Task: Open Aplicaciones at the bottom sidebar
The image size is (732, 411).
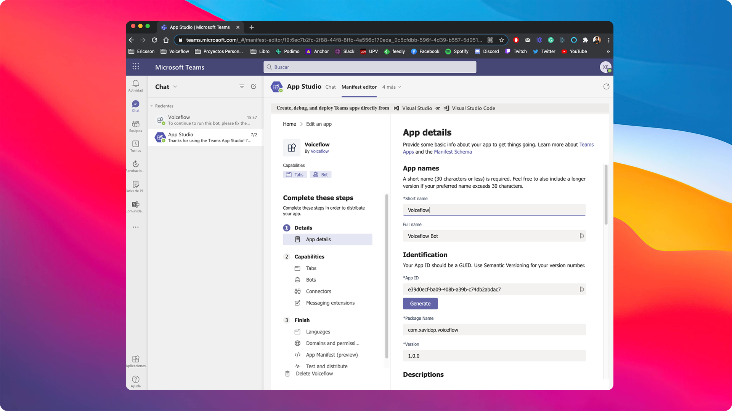Action: click(135, 360)
